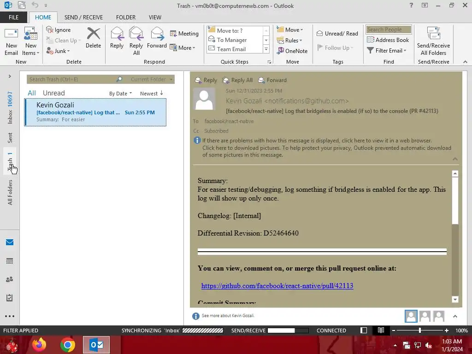The height and width of the screenshot is (354, 472).
Task: Show All messages filter
Action: tap(32, 93)
